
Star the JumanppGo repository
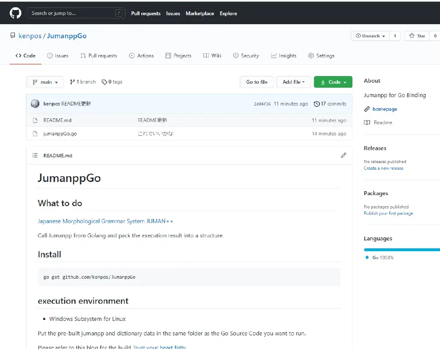[417, 36]
